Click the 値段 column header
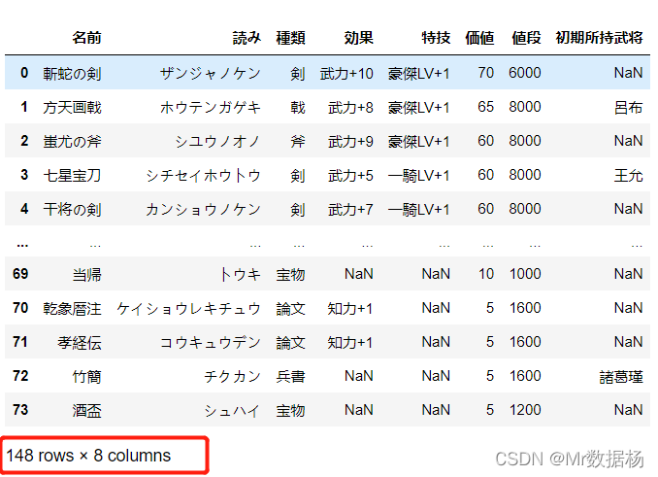 526,38
